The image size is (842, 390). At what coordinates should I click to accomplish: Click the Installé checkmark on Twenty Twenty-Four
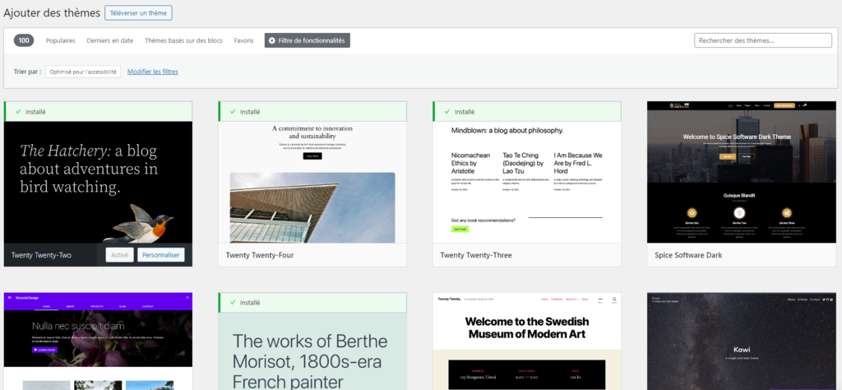233,112
